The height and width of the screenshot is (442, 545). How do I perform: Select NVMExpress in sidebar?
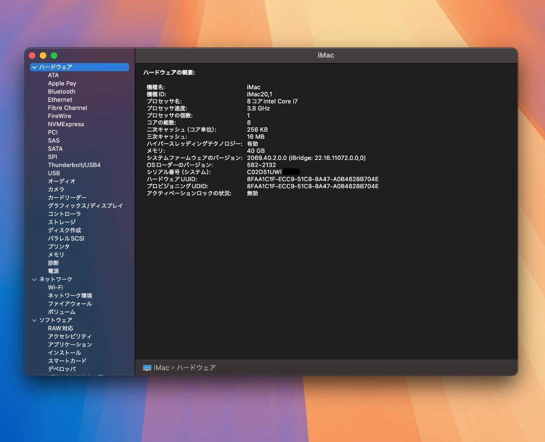coord(66,125)
